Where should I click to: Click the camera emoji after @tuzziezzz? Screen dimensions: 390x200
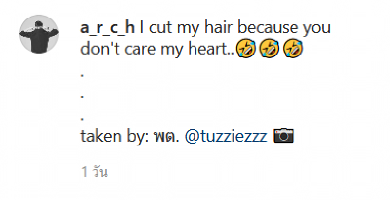click(284, 135)
